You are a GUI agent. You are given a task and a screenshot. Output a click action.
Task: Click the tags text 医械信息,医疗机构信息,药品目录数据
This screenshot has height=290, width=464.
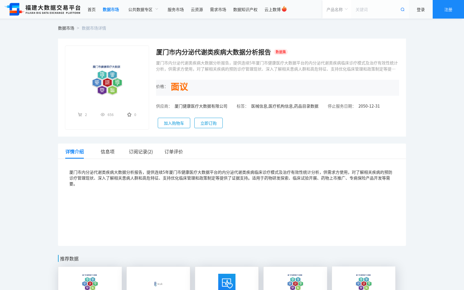pyautogui.click(x=285, y=106)
